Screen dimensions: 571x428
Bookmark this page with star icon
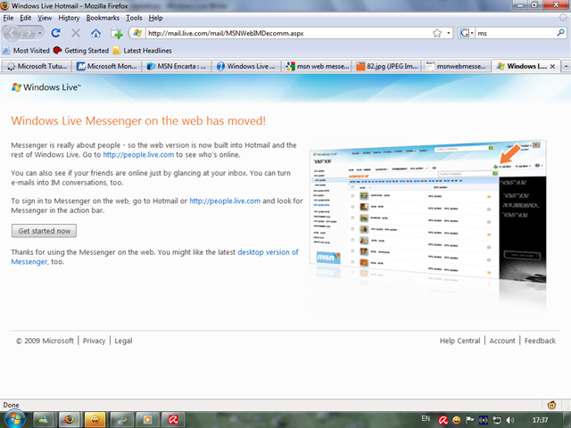click(x=437, y=33)
